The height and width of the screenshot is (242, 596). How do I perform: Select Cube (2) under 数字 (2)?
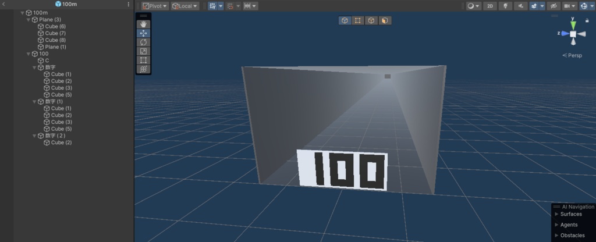(x=61, y=143)
